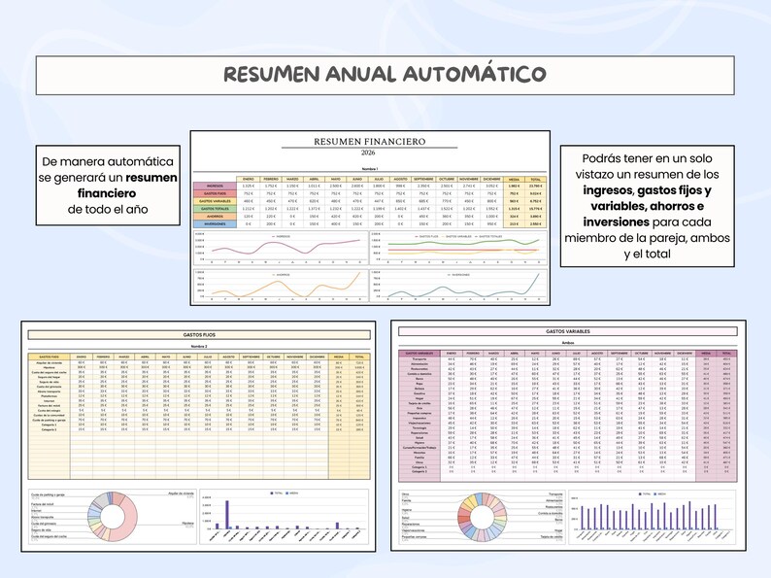Click the Gastos Fijos donut chart

click(x=113, y=517)
